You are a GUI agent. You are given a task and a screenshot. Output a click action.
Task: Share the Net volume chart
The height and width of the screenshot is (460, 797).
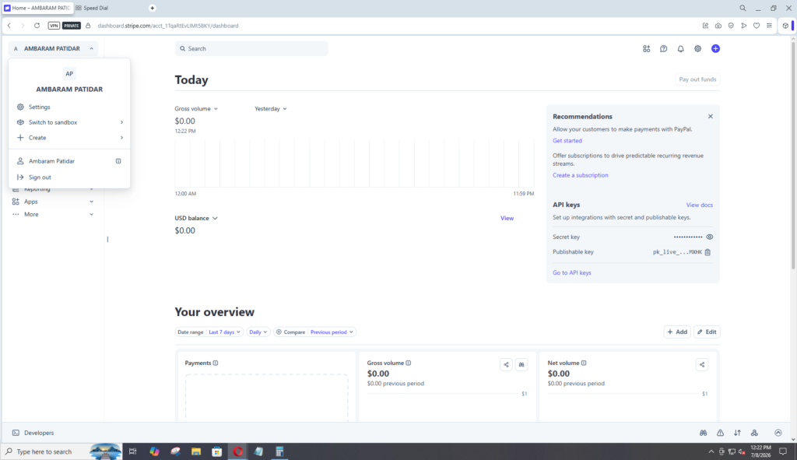[x=702, y=364]
